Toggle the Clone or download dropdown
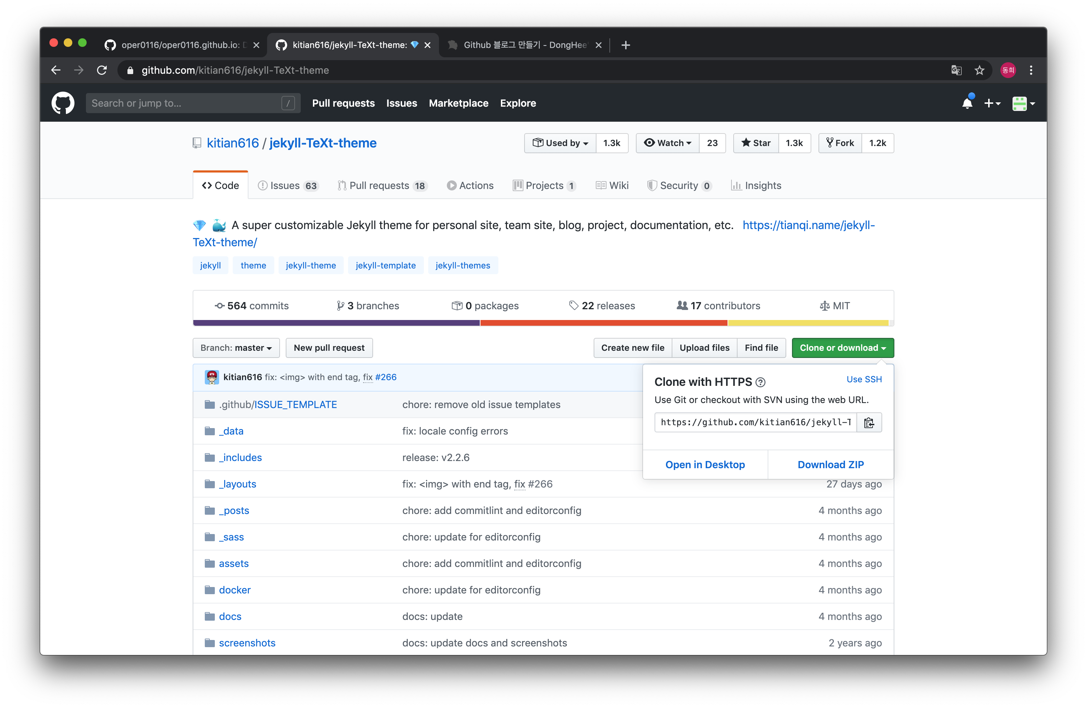Screen dimensions: 1087x708 843,348
